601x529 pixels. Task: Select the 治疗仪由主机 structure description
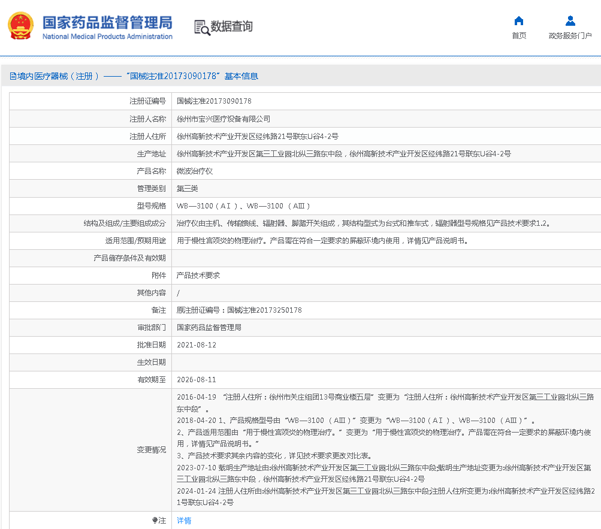click(364, 223)
